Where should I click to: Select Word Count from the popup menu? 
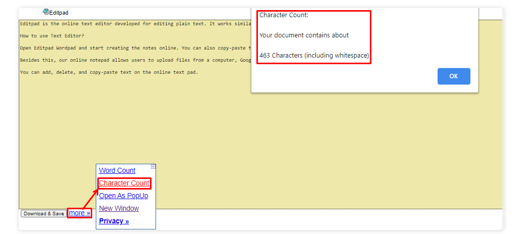pyautogui.click(x=117, y=170)
